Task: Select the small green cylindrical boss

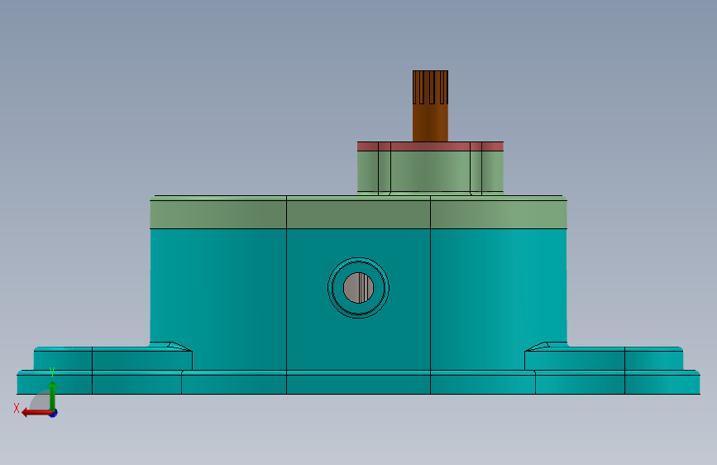Action: (x=430, y=171)
